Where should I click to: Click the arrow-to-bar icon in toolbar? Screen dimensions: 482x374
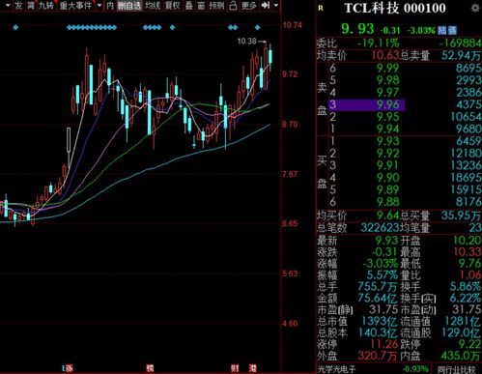click(266, 5)
